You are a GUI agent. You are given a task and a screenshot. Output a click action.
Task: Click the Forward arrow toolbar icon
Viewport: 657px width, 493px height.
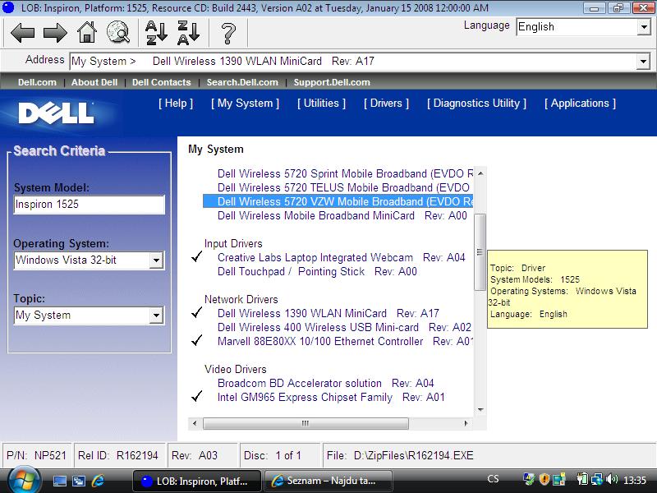coord(55,33)
